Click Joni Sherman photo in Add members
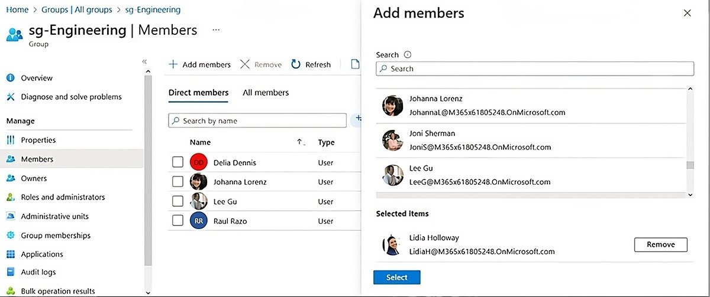 392,141
